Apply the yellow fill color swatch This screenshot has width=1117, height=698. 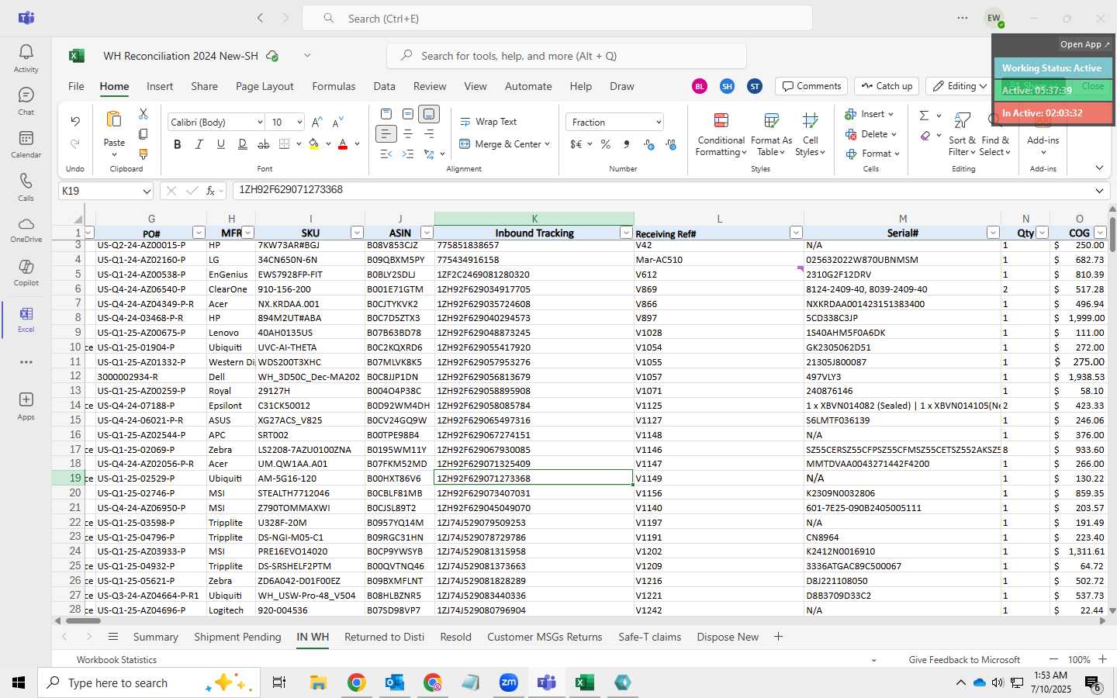(313, 144)
